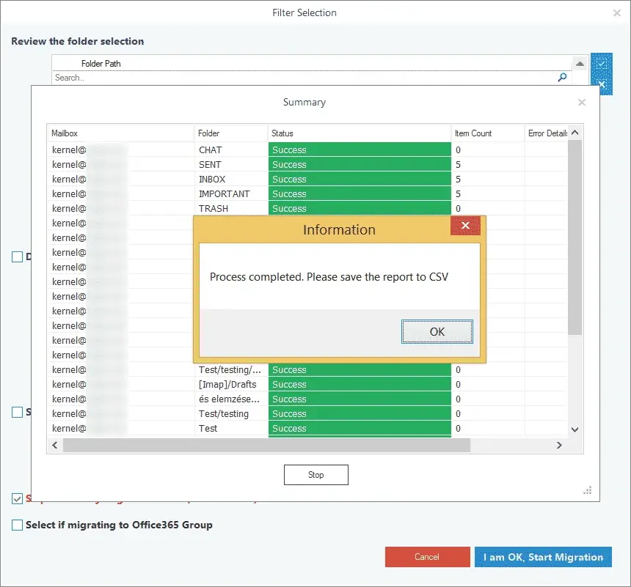631x587 pixels.
Task: Close the Summary window
Action: [582, 103]
